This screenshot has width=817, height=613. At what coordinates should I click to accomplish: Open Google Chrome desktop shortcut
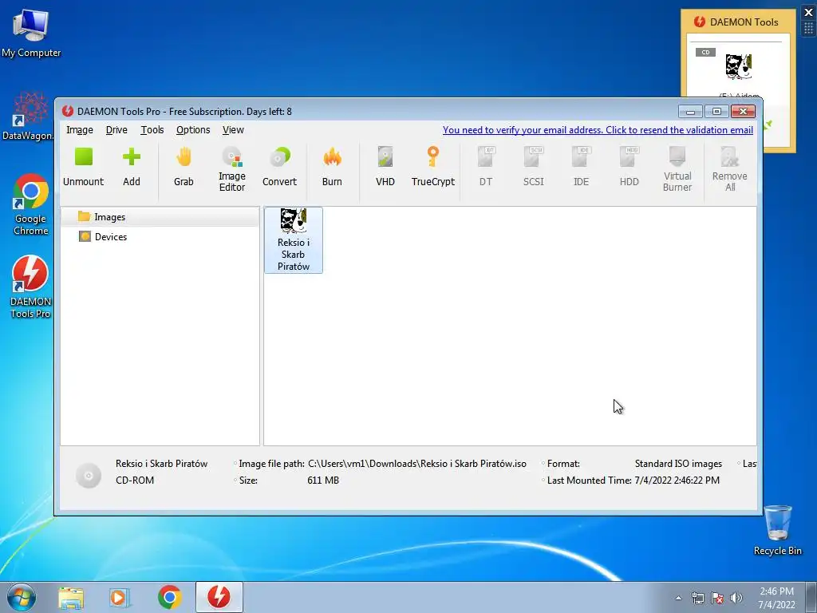[x=31, y=204]
